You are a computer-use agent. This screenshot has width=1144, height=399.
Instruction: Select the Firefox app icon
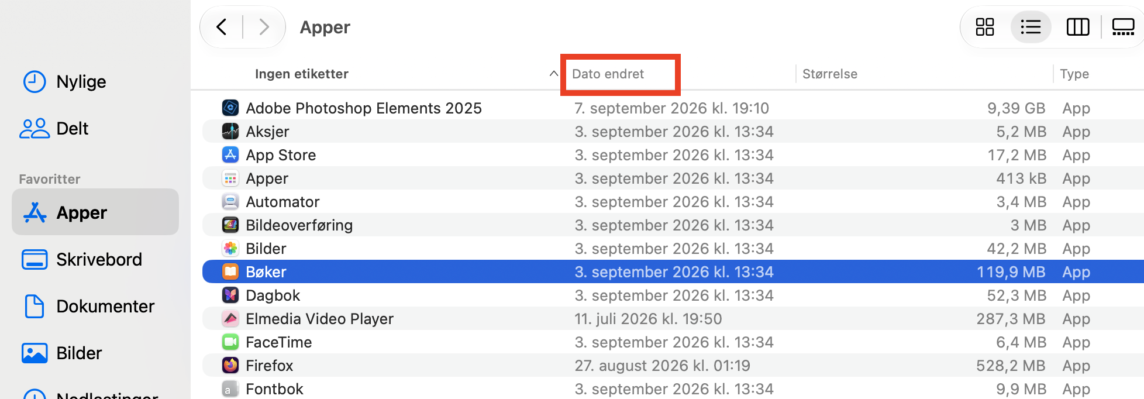click(x=230, y=365)
